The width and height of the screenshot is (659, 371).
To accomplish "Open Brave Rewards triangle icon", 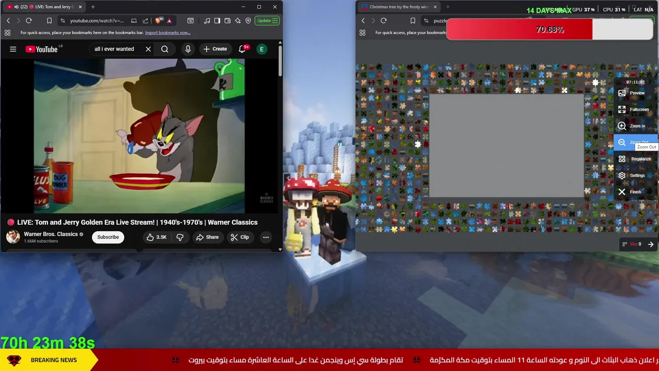I will point(169,21).
